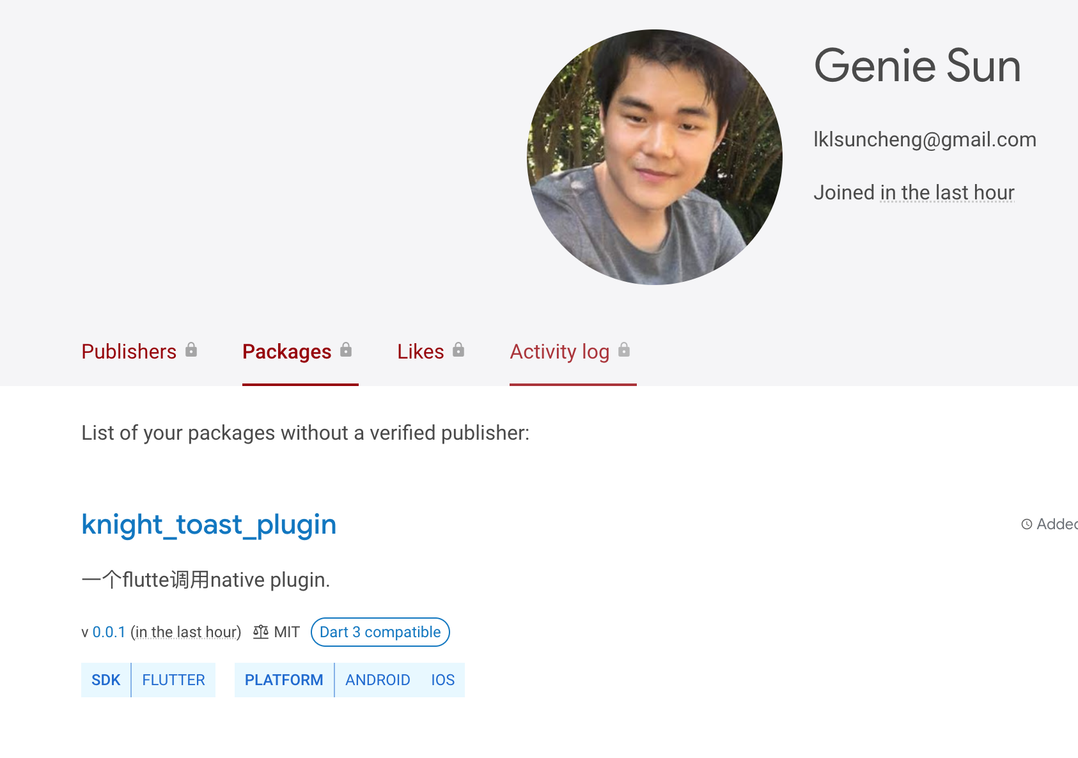The width and height of the screenshot is (1078, 758).
Task: Click the PLATFORM tag label
Action: pos(284,680)
